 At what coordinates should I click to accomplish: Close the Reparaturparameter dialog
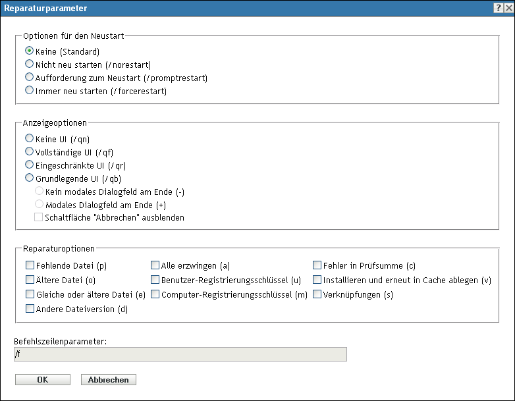[x=508, y=8]
